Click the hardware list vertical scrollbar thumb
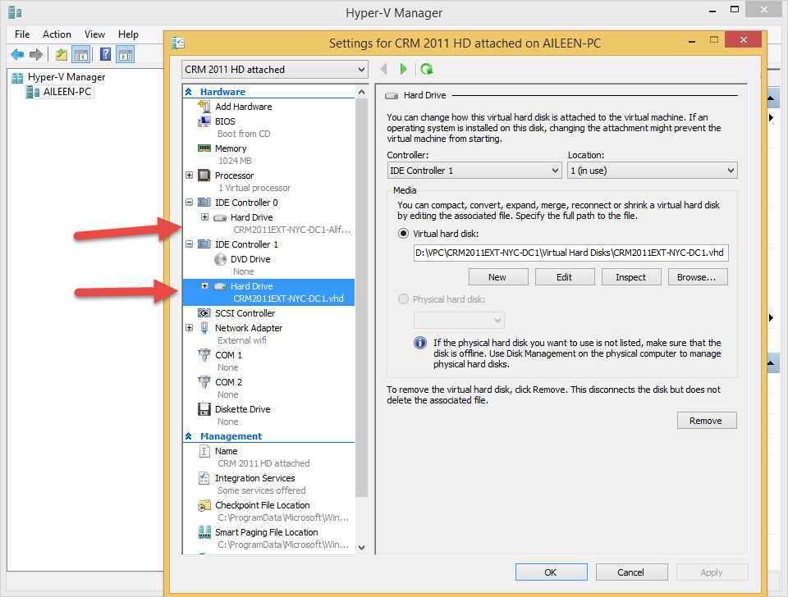788x597 pixels. point(361,298)
